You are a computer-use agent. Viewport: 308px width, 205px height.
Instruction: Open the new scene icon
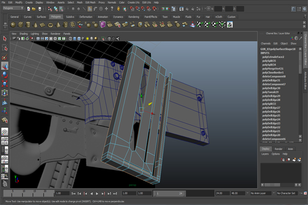coord(29,9)
